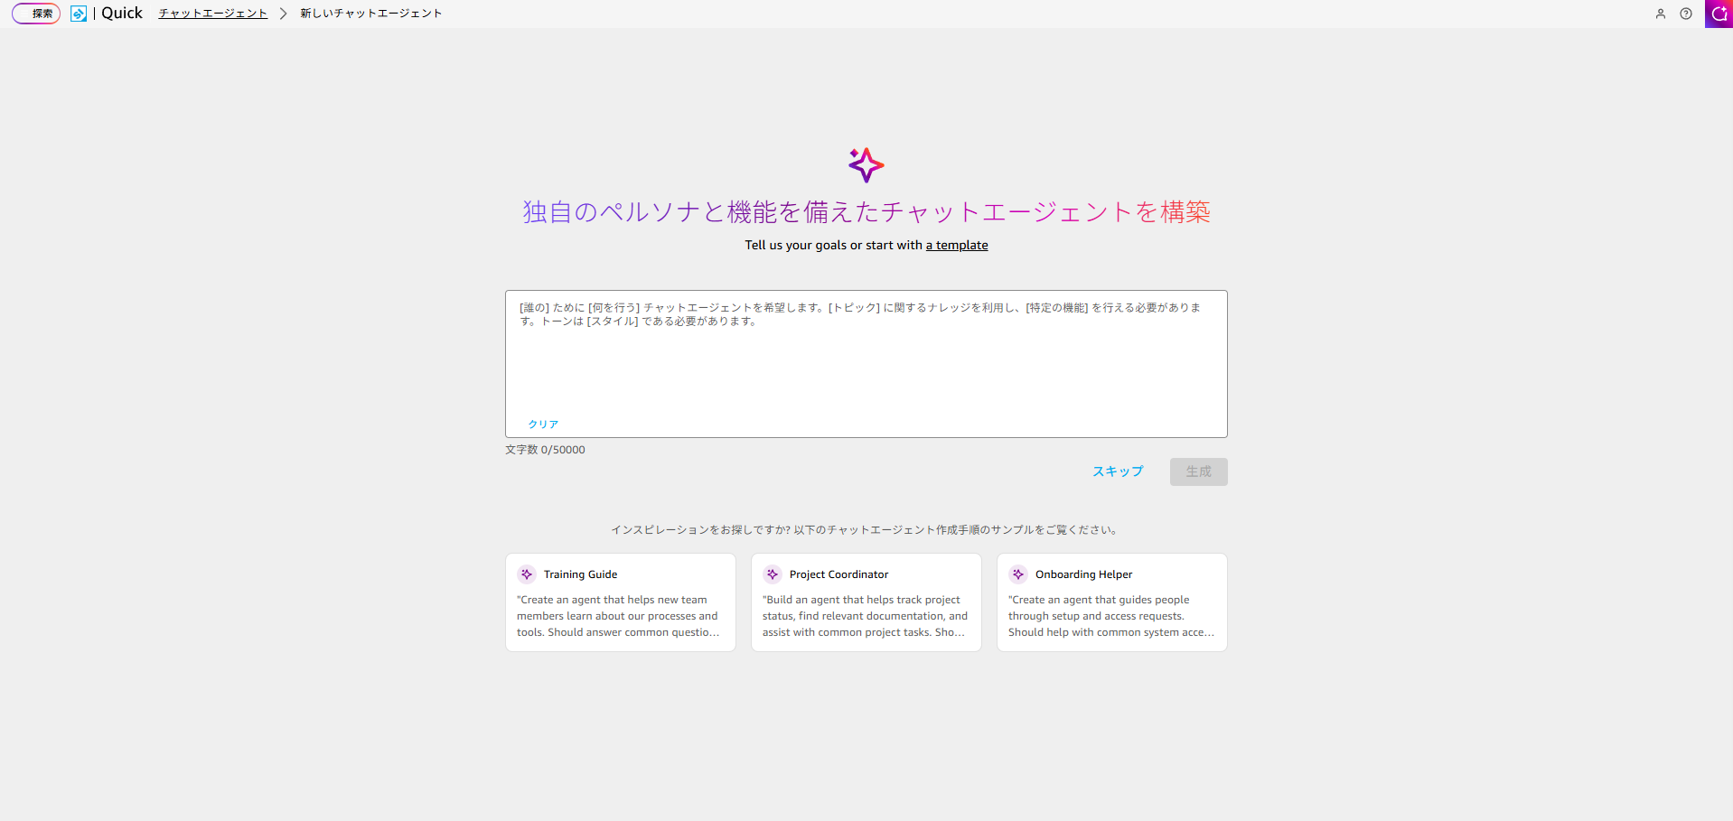Open the user profile icon

coord(1660,14)
